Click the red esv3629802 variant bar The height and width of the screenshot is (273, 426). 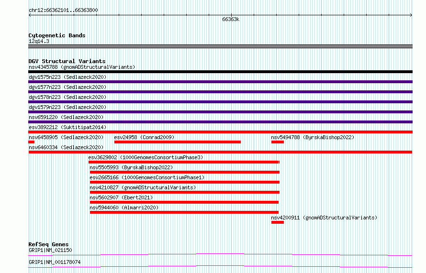pos(184,162)
